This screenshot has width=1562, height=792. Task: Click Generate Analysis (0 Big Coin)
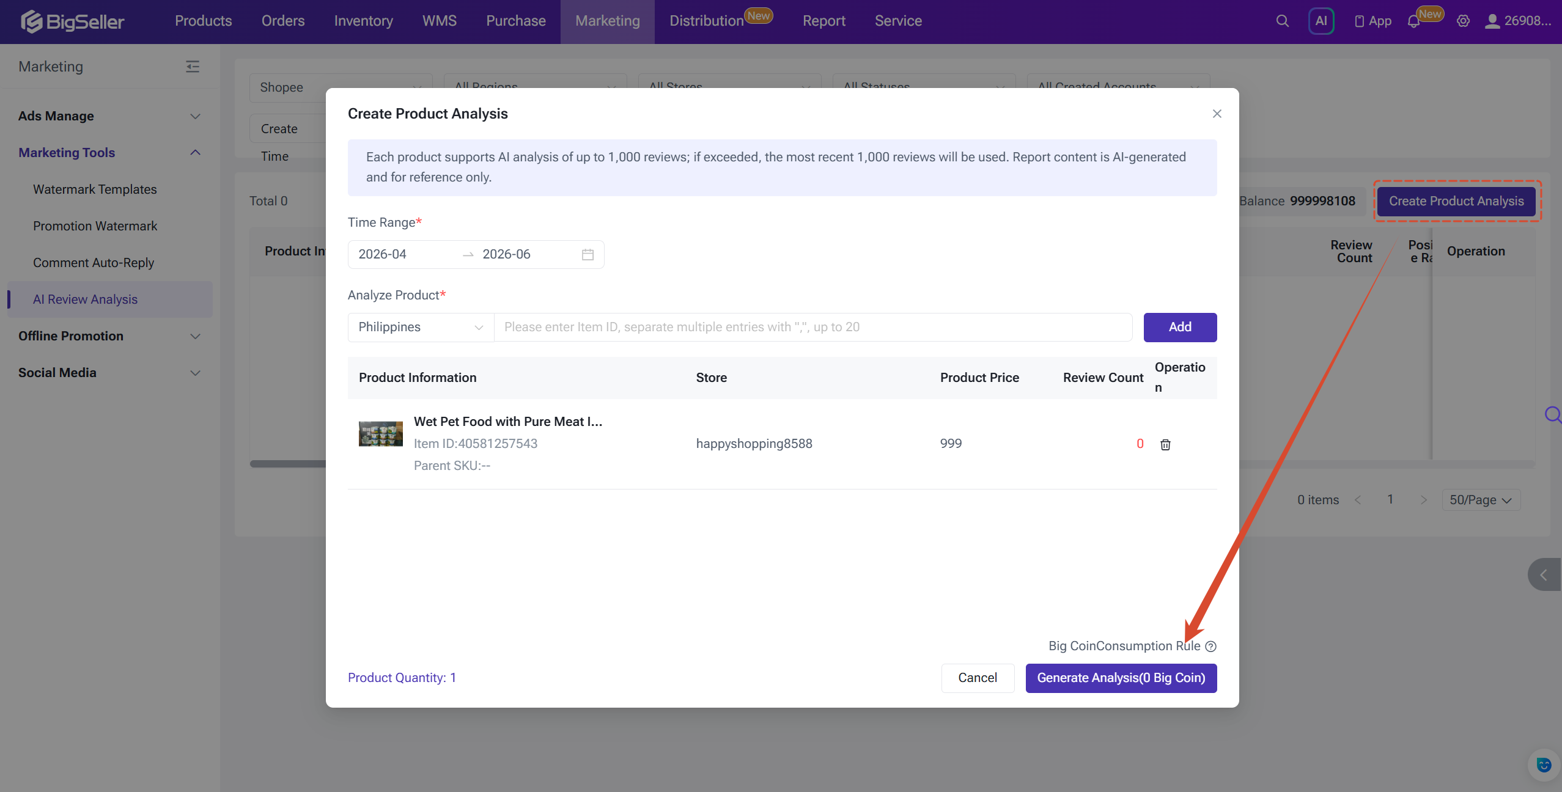[x=1121, y=678]
